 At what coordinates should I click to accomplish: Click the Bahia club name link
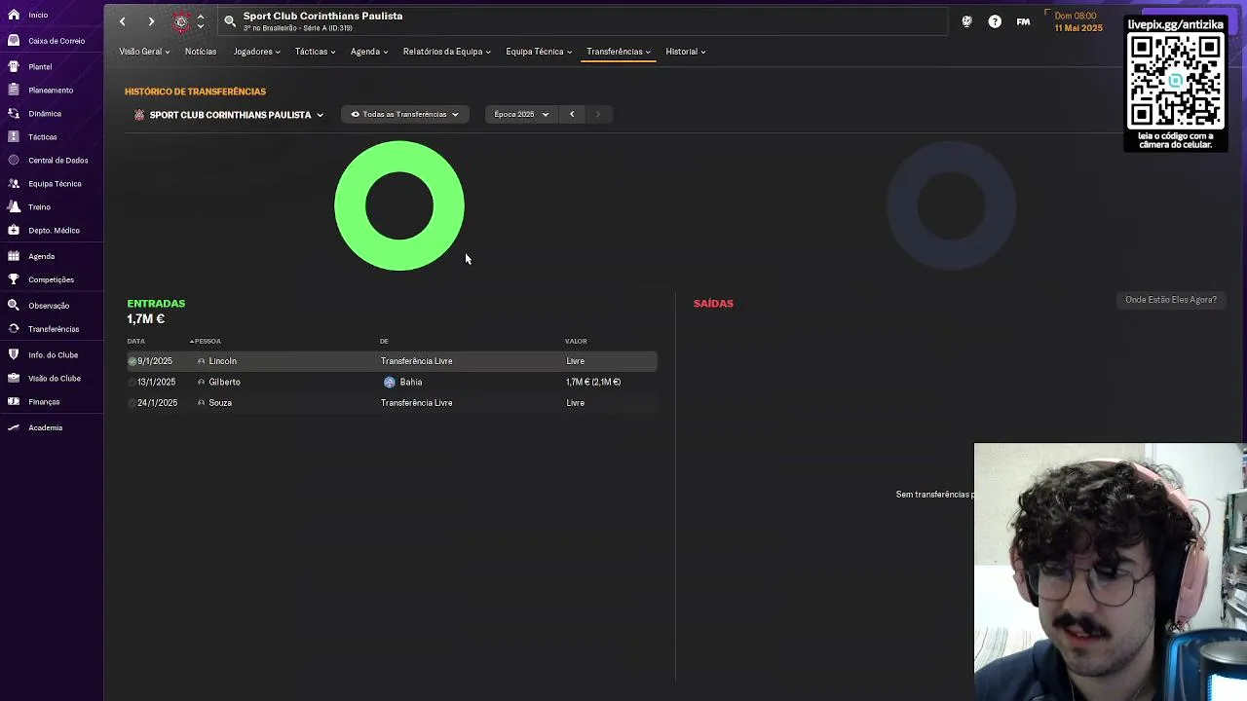[x=411, y=383]
